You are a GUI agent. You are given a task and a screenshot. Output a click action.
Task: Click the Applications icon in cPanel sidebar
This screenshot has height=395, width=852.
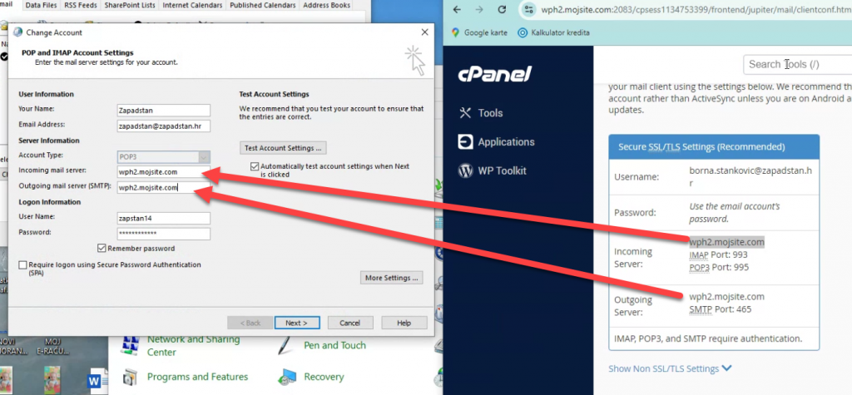click(x=466, y=142)
